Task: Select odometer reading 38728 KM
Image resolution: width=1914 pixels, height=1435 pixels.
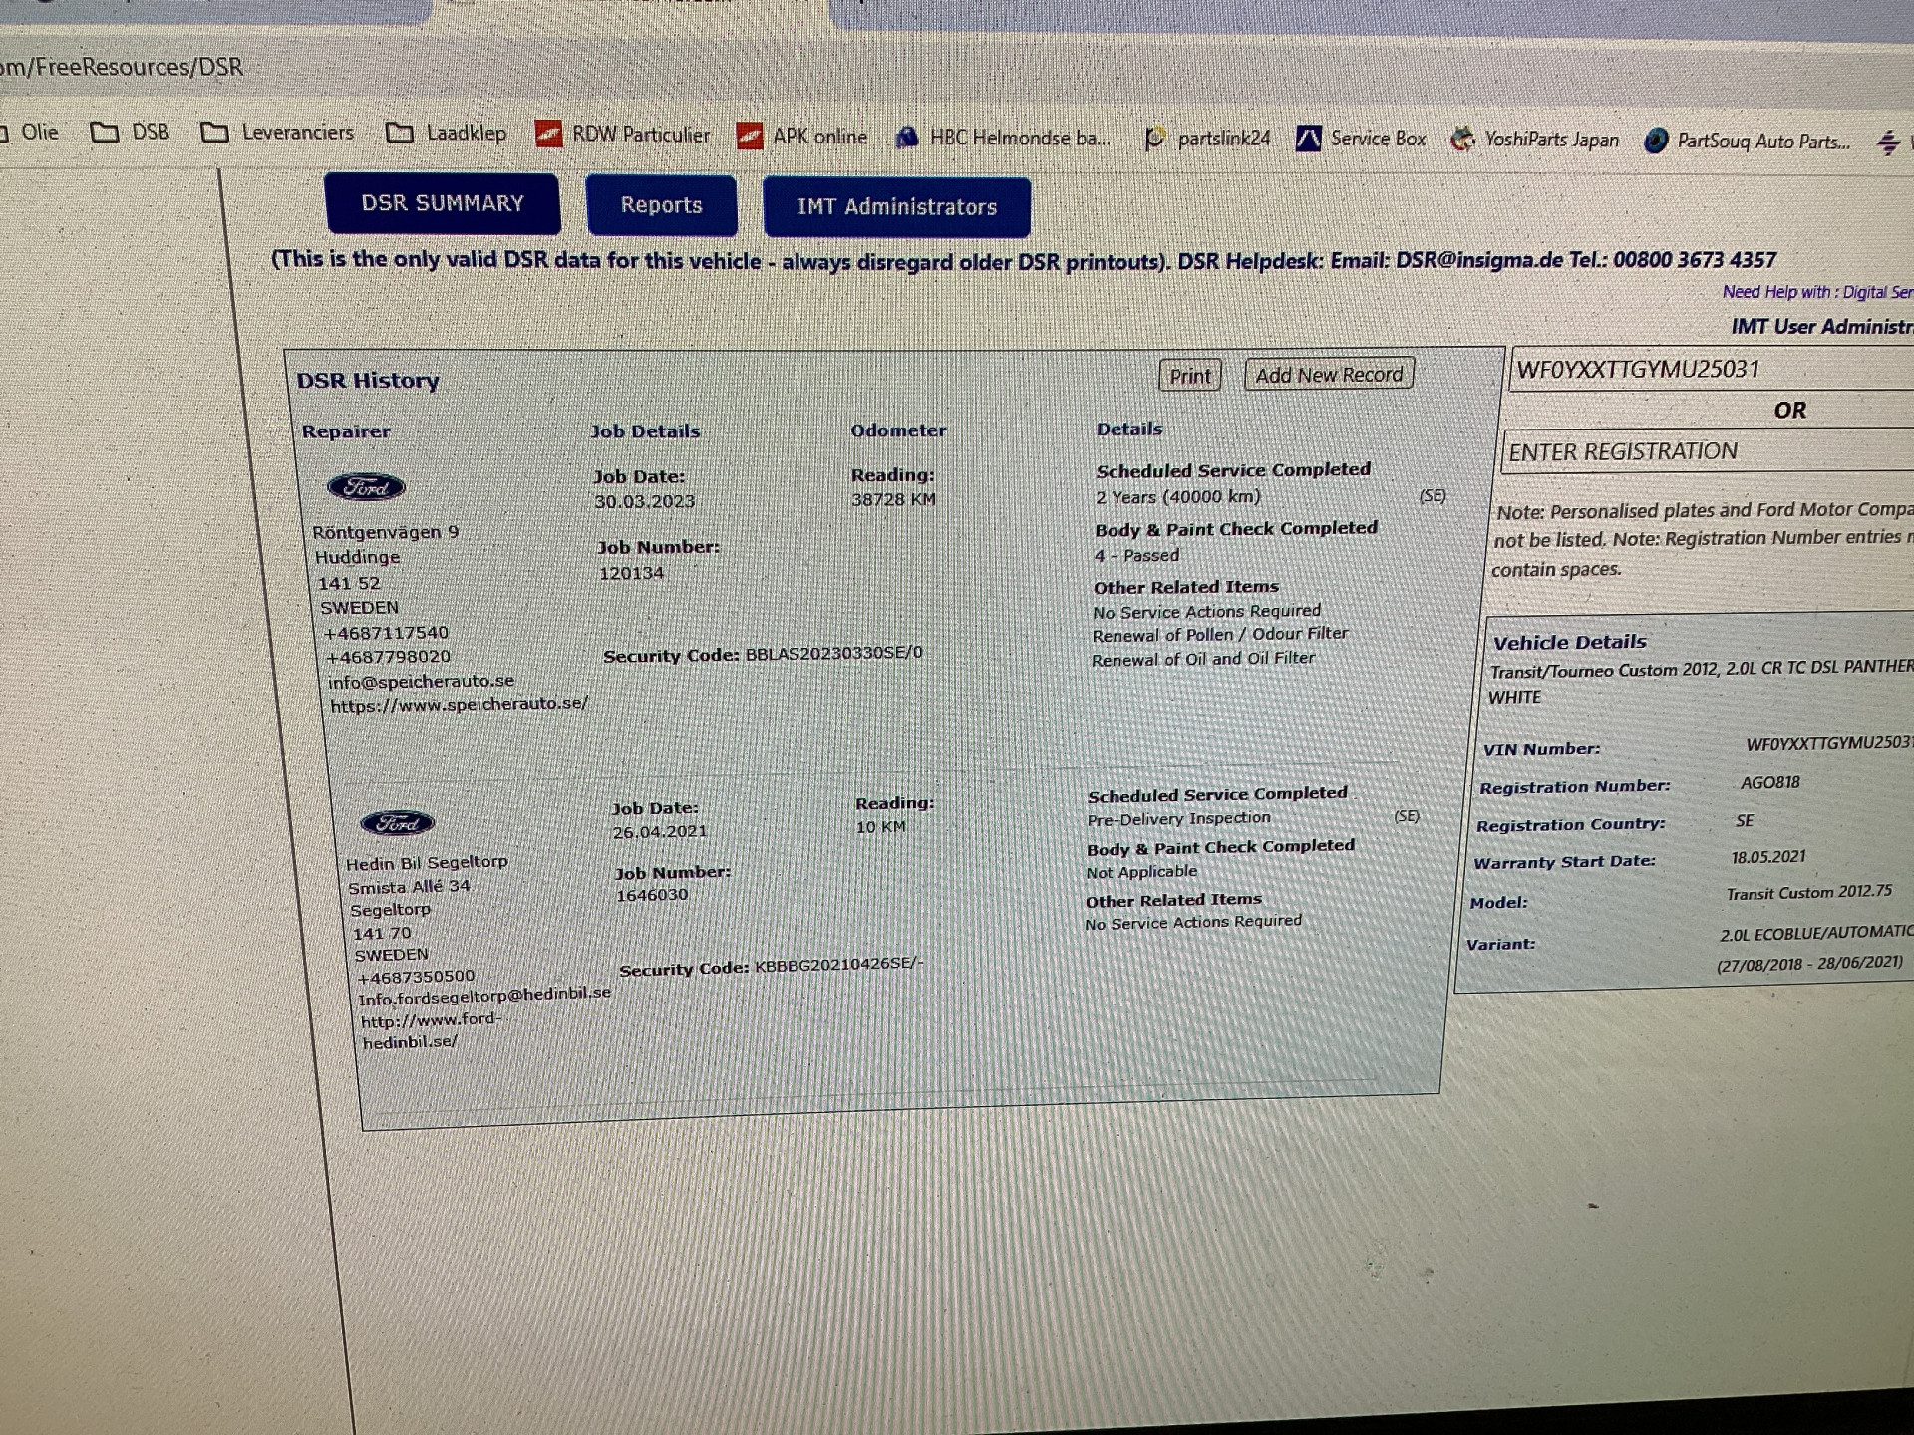Action: pos(893,499)
